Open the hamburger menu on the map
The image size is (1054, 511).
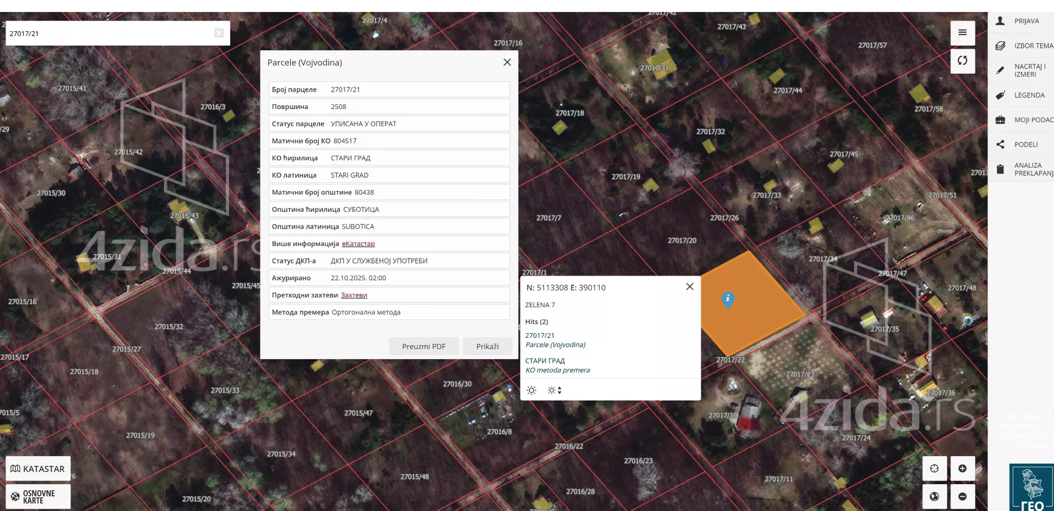[962, 33]
